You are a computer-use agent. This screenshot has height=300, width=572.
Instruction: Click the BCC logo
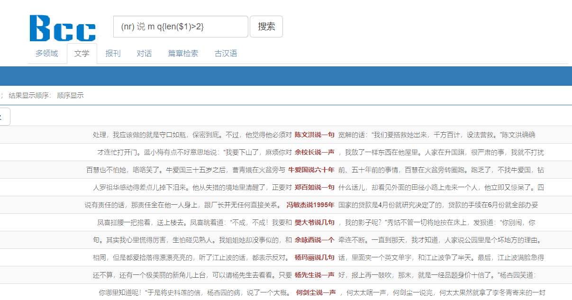tap(63, 27)
